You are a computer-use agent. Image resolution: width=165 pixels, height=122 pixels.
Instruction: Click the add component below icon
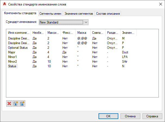pyautogui.click(x=22, y=104)
